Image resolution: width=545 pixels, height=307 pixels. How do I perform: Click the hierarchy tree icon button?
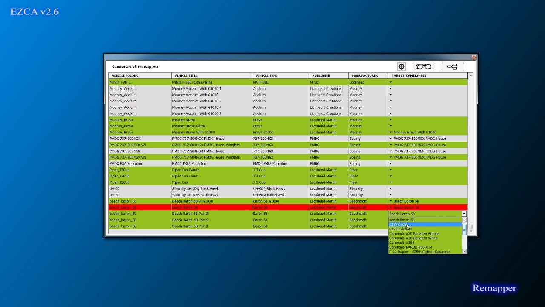453,67
